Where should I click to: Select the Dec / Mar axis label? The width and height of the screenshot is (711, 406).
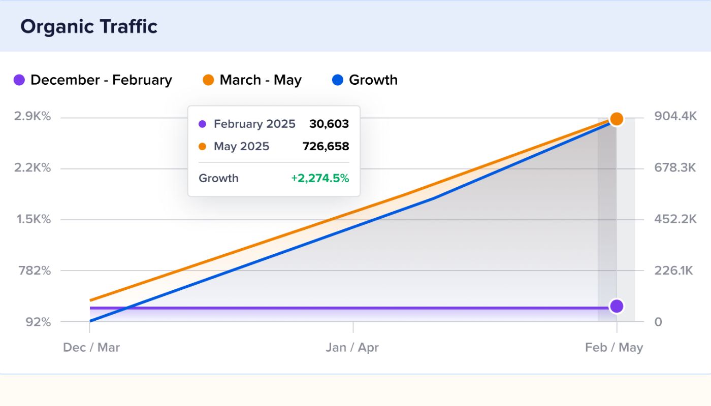coord(91,347)
